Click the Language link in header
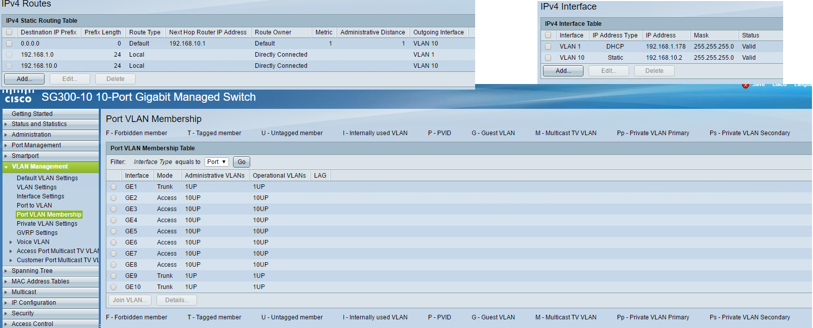The width and height of the screenshot is (813, 328). [x=803, y=85]
